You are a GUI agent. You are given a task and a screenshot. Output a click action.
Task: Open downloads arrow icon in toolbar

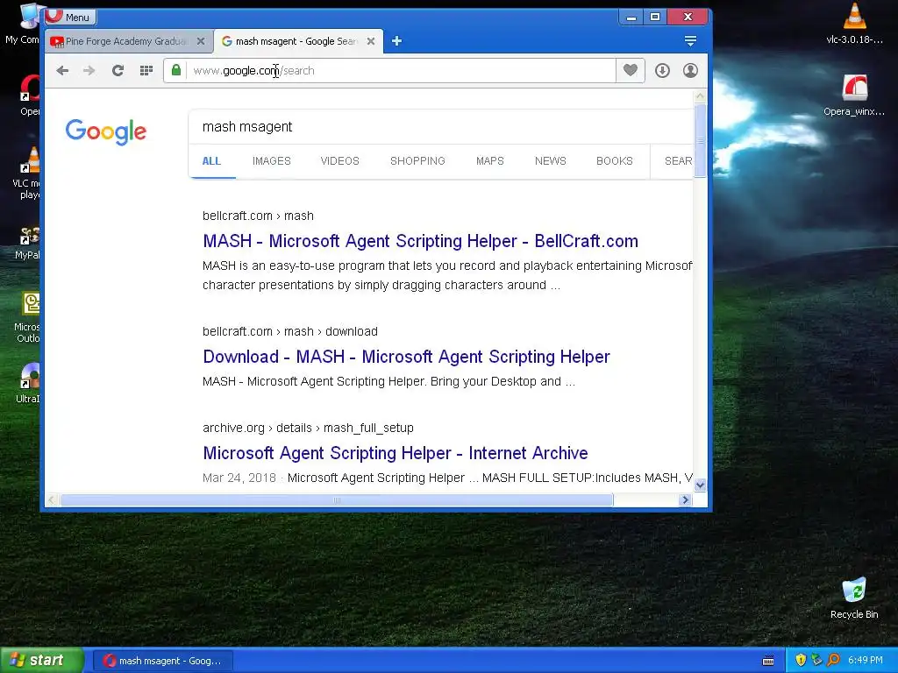[x=662, y=70]
